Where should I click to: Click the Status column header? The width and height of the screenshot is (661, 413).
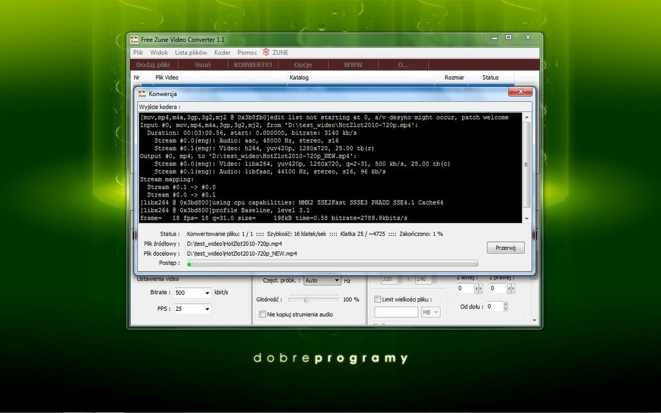(491, 77)
